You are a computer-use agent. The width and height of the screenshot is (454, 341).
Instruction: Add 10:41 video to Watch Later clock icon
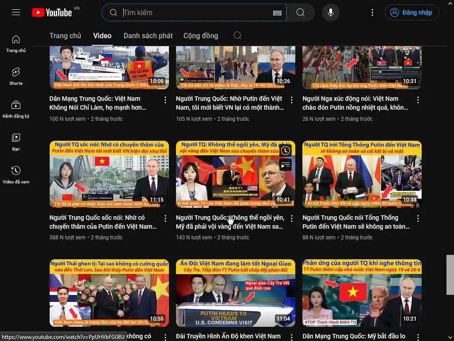[286, 151]
